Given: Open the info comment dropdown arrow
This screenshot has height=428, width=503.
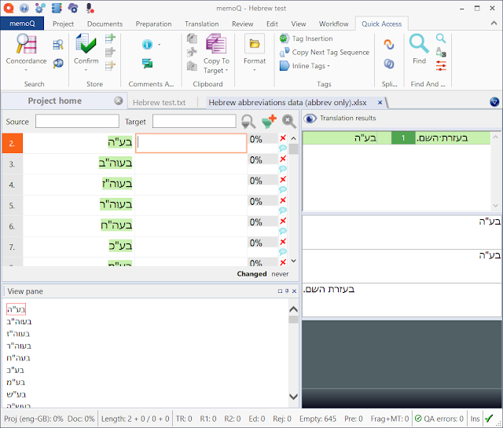Looking at the screenshot, I should coord(159,45).
